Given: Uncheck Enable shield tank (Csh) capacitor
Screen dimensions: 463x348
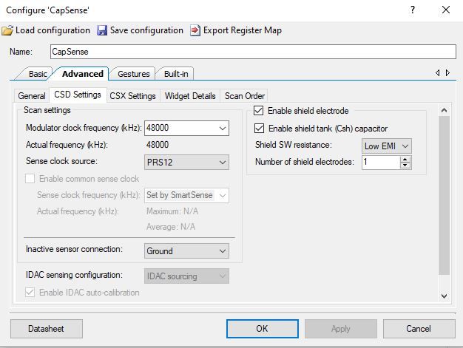Looking at the screenshot, I should pos(260,129).
